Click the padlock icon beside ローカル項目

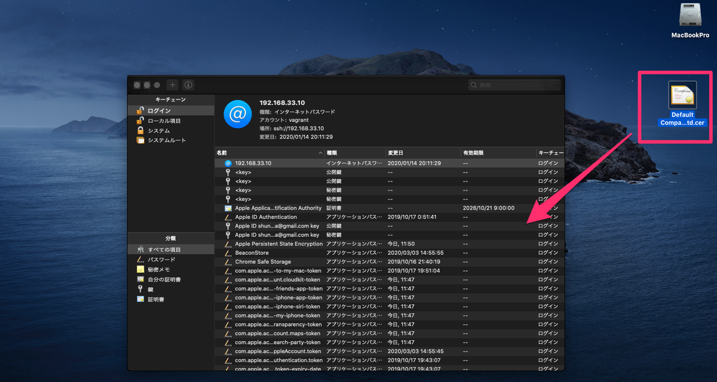click(x=140, y=121)
